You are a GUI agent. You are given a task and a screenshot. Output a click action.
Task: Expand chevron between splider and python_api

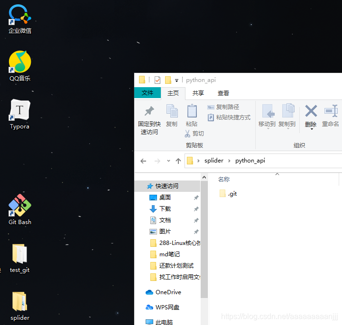point(229,161)
